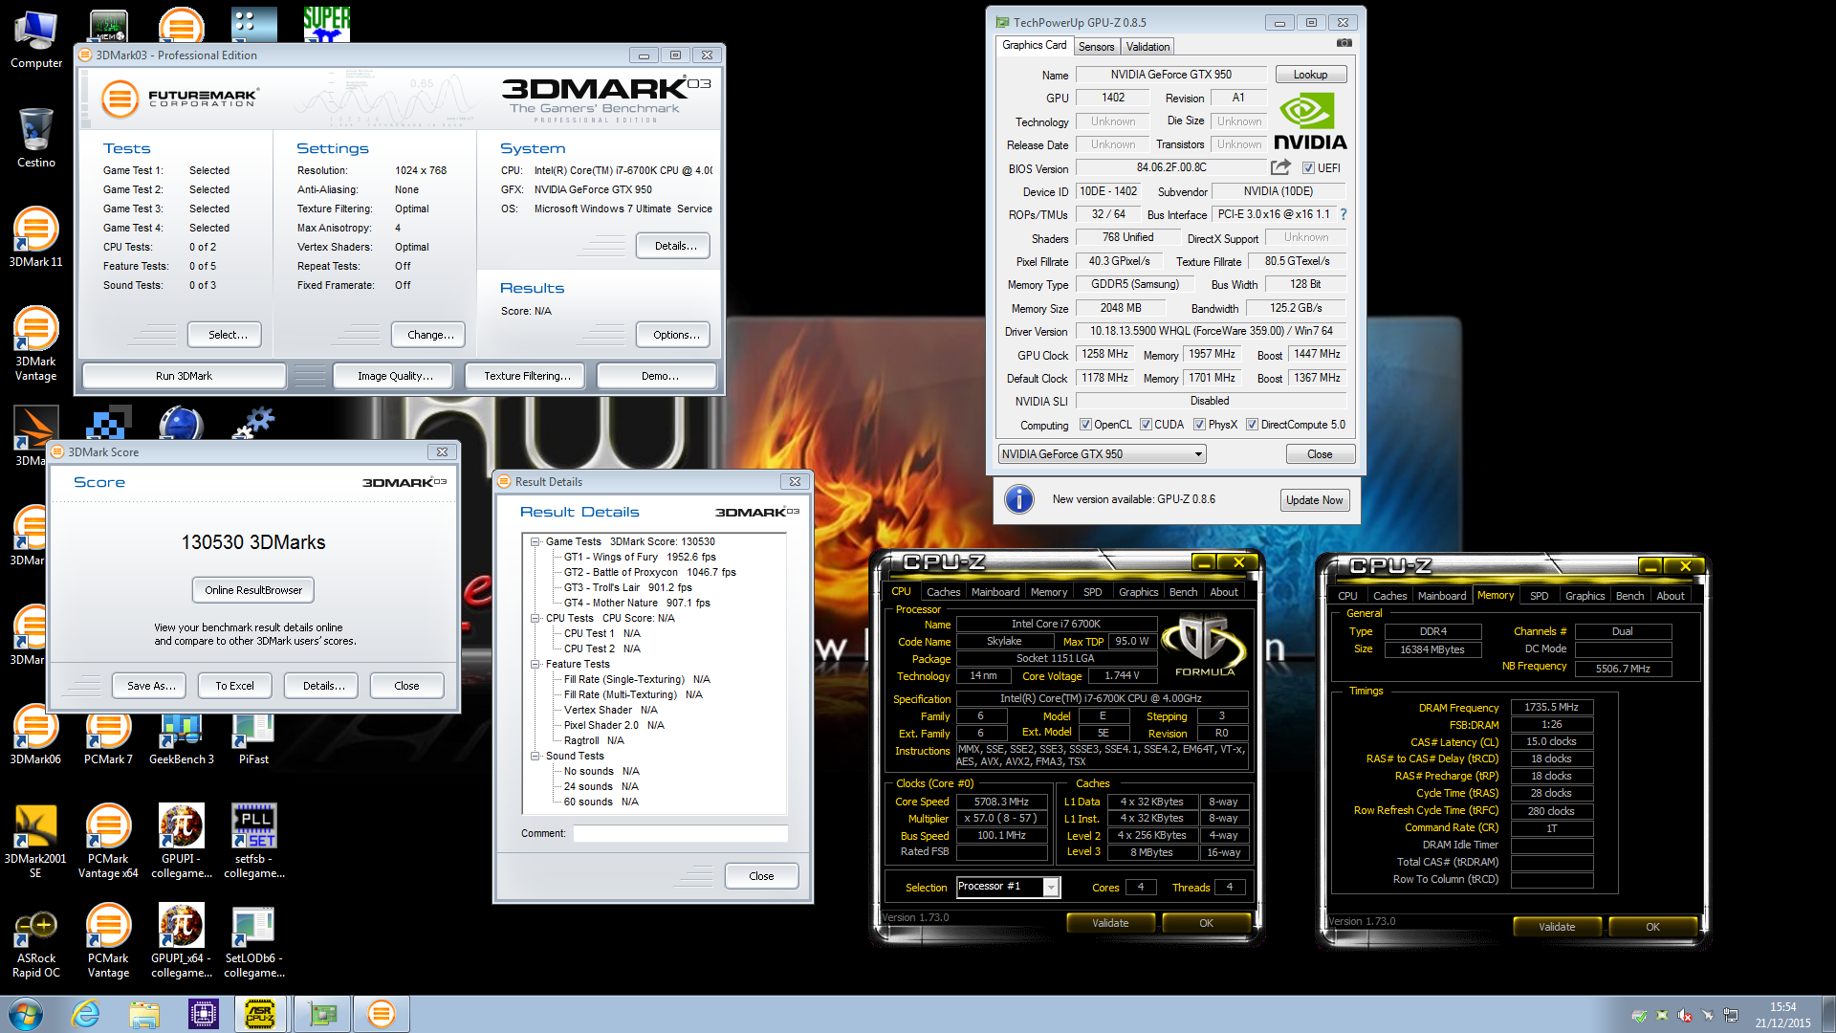
Task: Open Mainboard tab in left CPU-Z
Action: point(995,592)
